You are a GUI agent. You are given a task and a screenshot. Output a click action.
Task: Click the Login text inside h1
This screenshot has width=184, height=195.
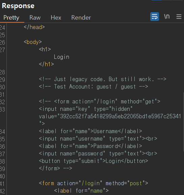point(61,57)
